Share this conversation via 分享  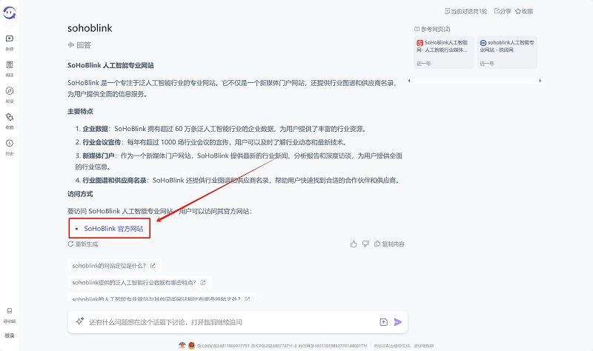click(503, 11)
